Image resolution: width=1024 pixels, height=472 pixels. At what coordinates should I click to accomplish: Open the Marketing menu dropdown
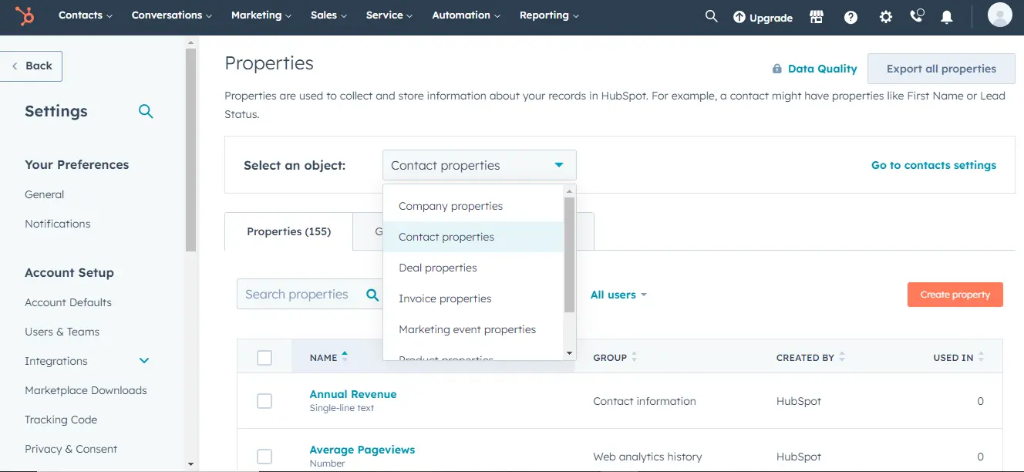(x=261, y=15)
